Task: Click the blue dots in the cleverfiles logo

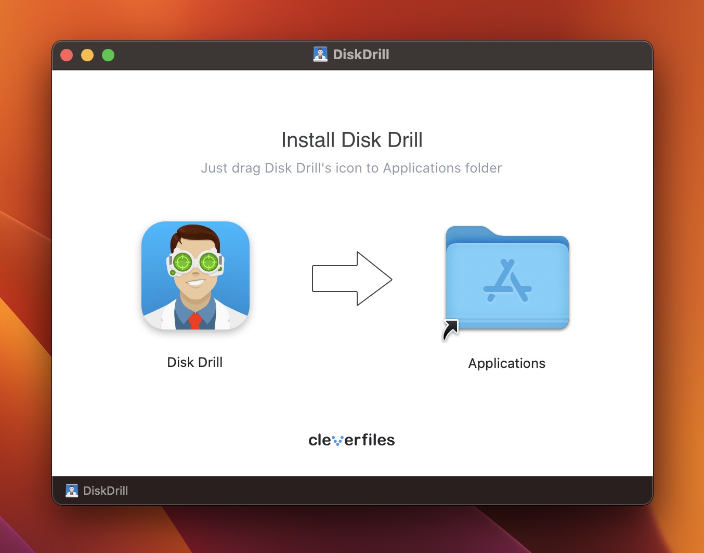Action: coord(337,441)
